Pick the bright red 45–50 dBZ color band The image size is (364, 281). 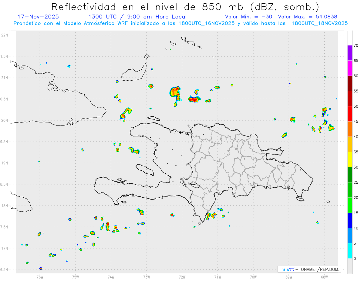tap(350, 114)
